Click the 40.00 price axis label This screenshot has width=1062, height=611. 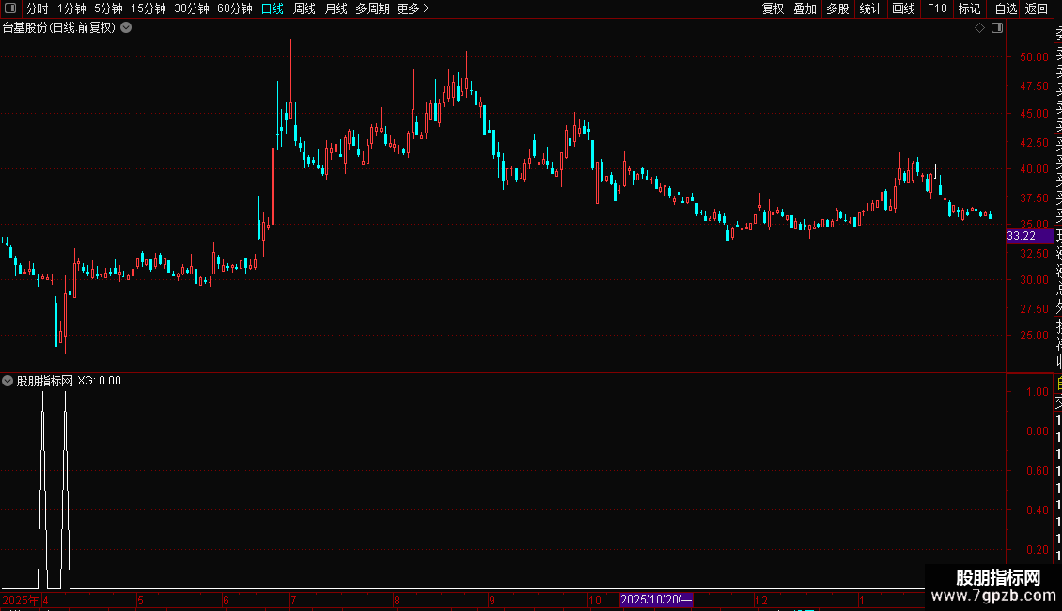[1034, 168]
